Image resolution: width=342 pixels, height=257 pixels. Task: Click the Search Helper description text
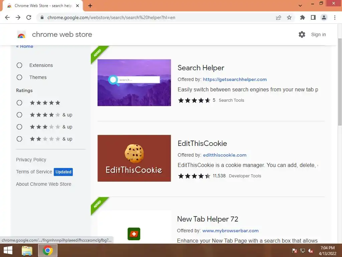(248, 90)
